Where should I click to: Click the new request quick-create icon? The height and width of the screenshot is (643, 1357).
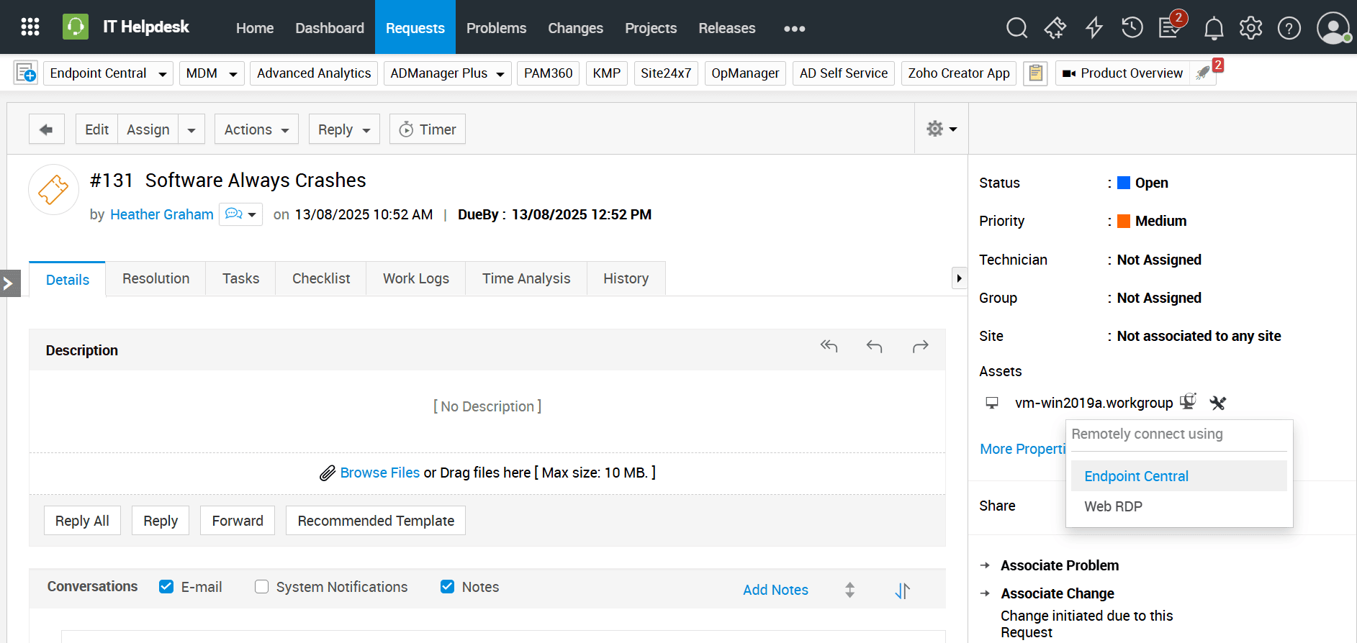click(x=26, y=73)
